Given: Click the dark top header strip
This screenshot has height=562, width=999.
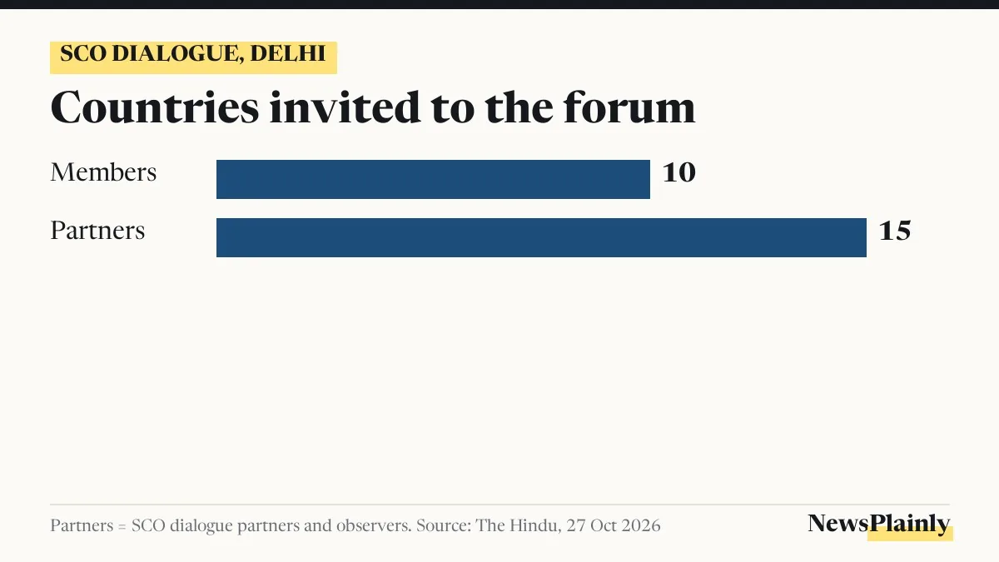Looking at the screenshot, I should (x=499, y=4).
